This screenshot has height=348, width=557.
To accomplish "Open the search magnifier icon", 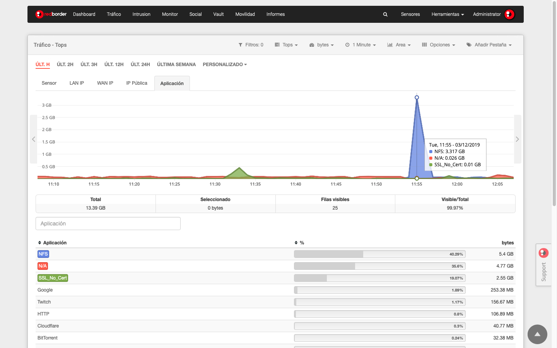I will pos(385,14).
